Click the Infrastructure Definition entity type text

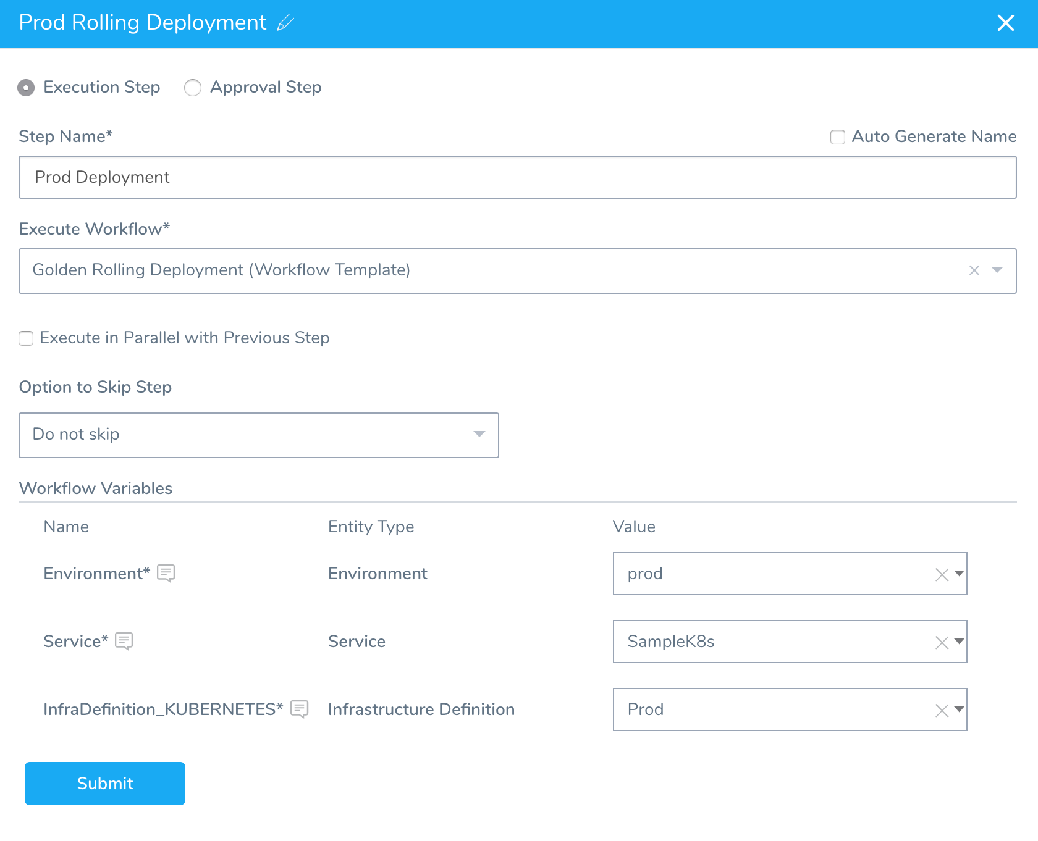(x=421, y=709)
